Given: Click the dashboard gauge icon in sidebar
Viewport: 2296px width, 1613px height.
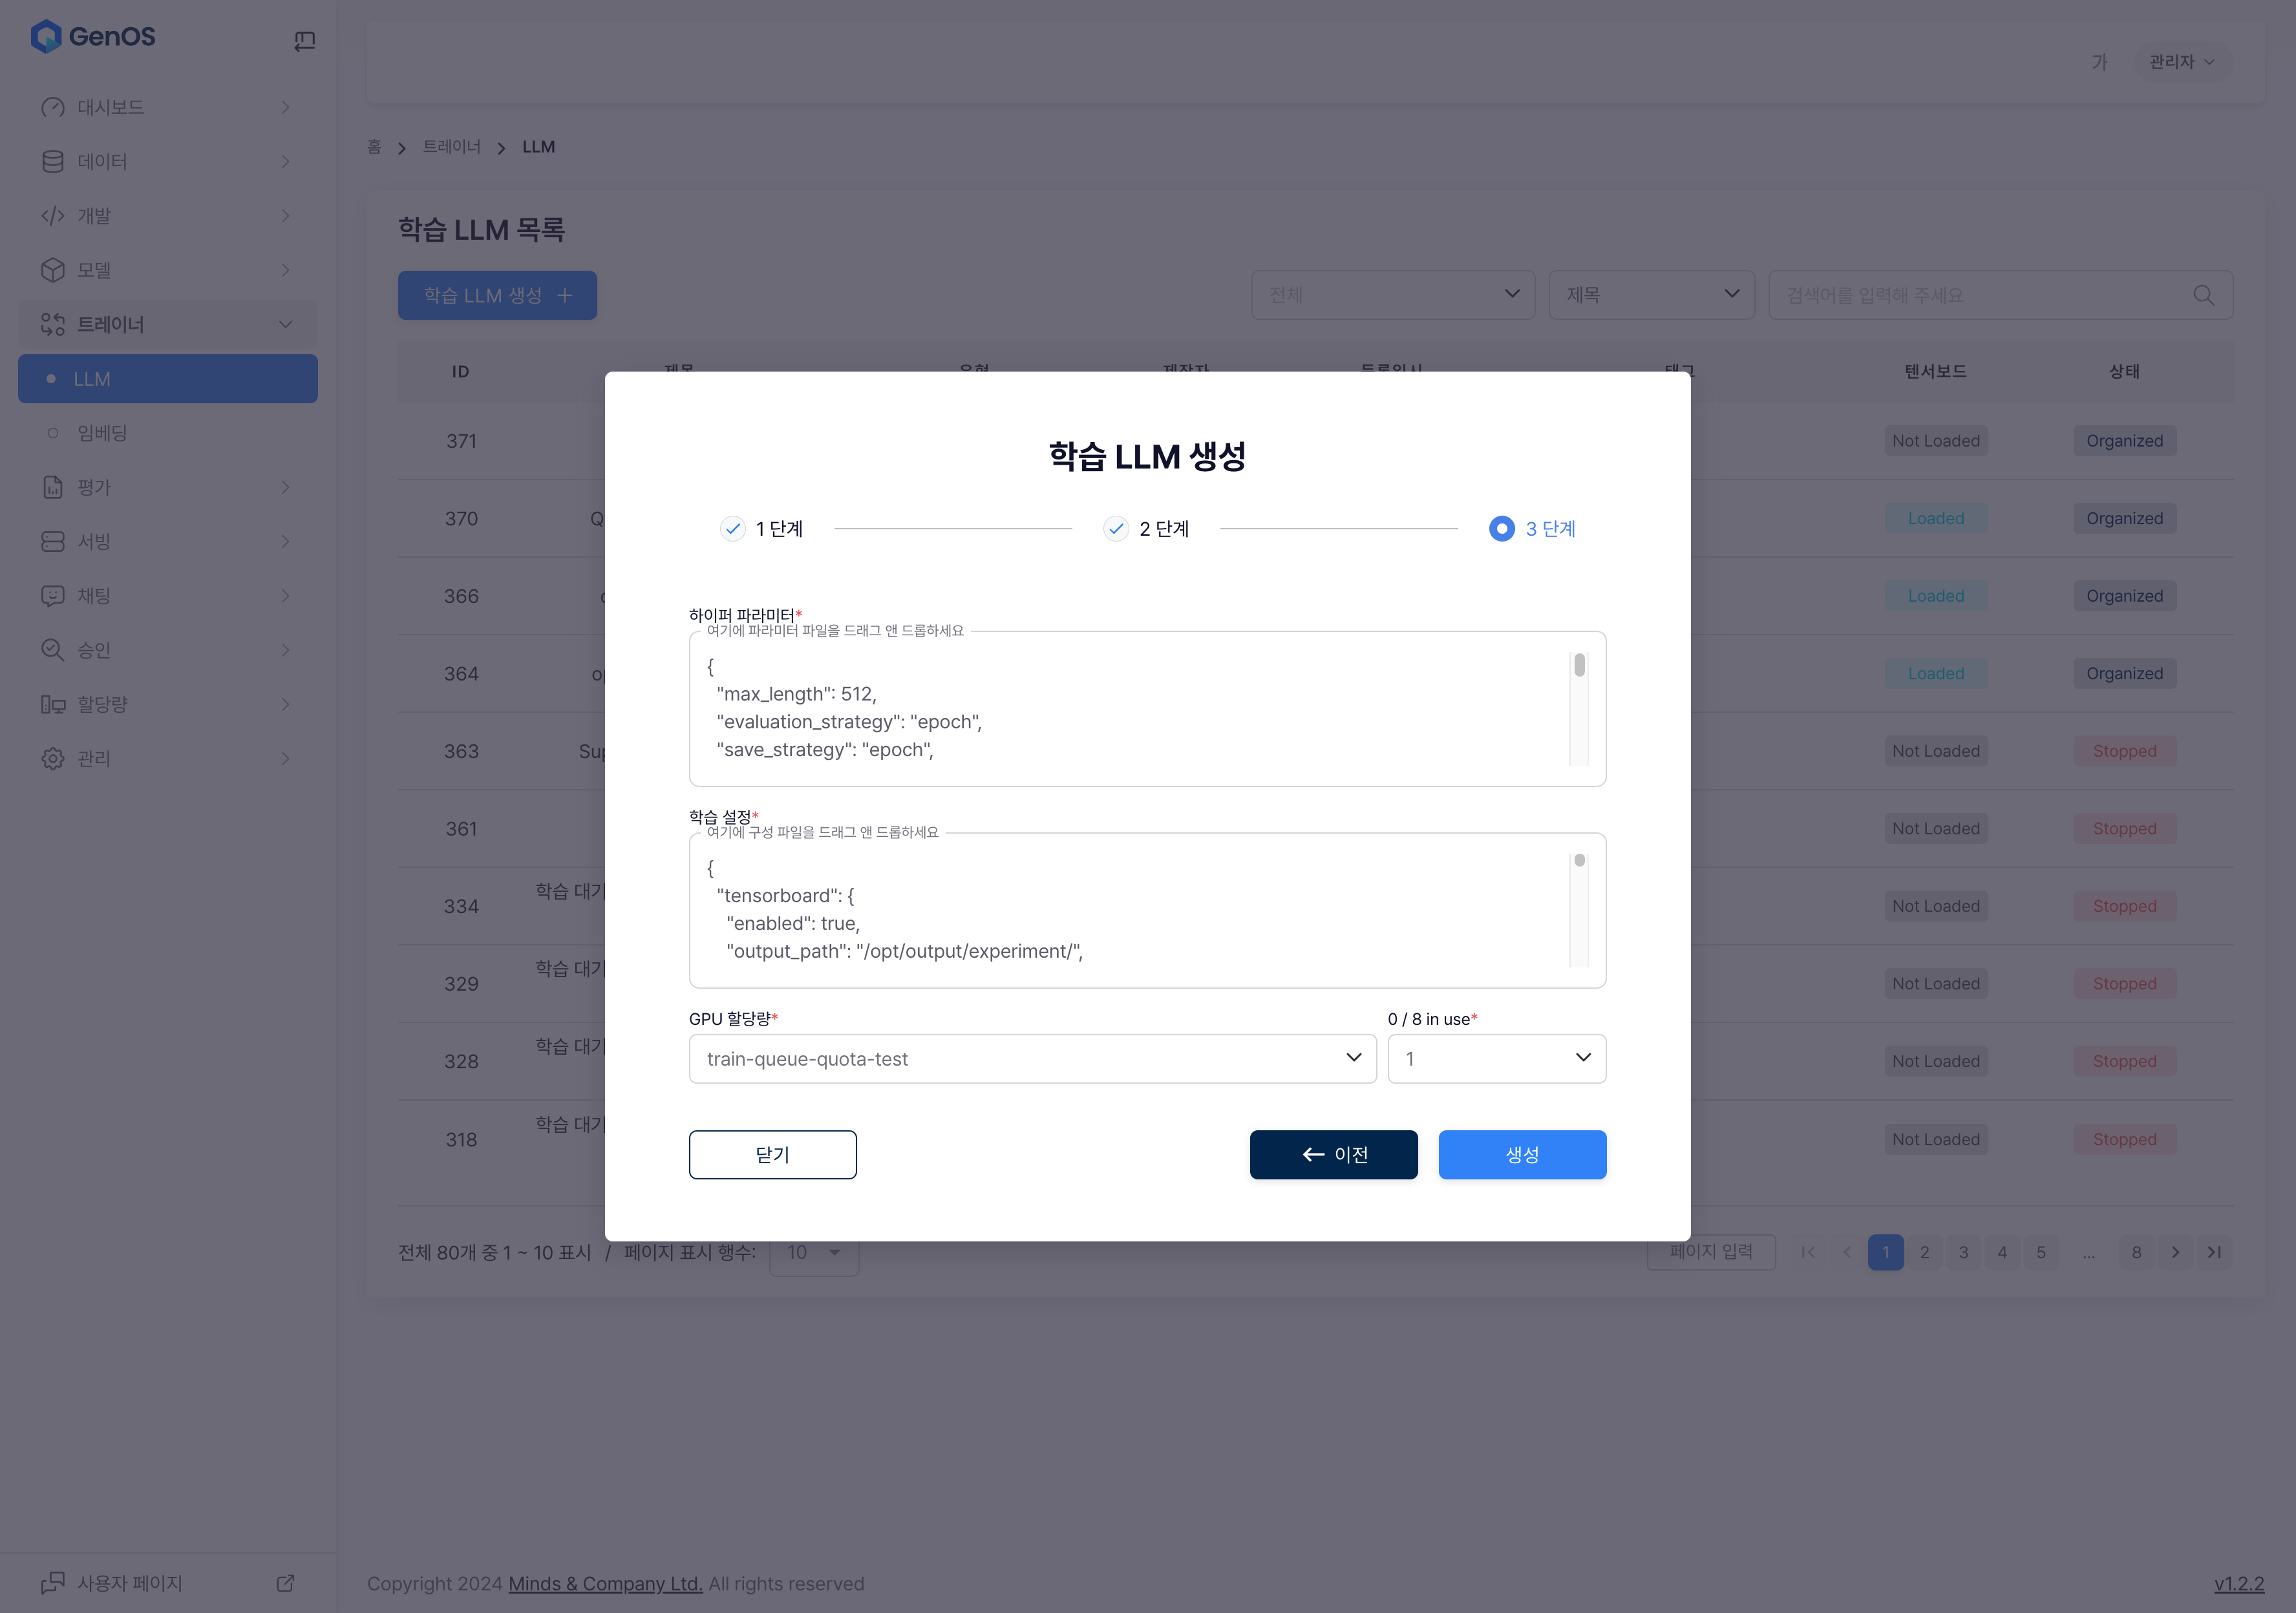Looking at the screenshot, I should [x=53, y=107].
